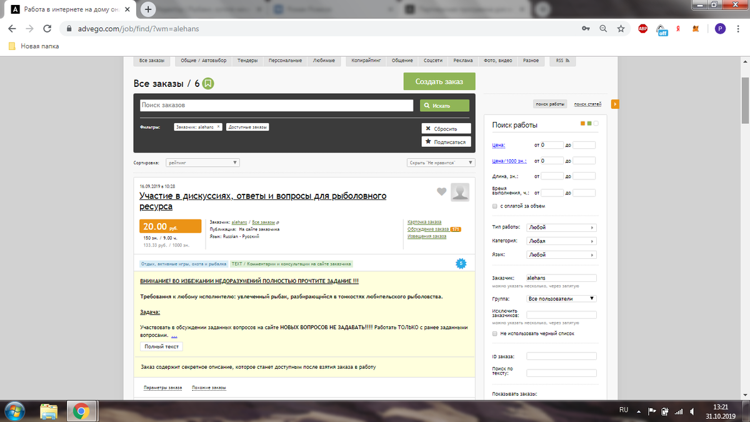Click the RU language indicator in tray

coord(623,410)
